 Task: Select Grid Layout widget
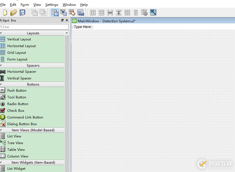click(32, 52)
